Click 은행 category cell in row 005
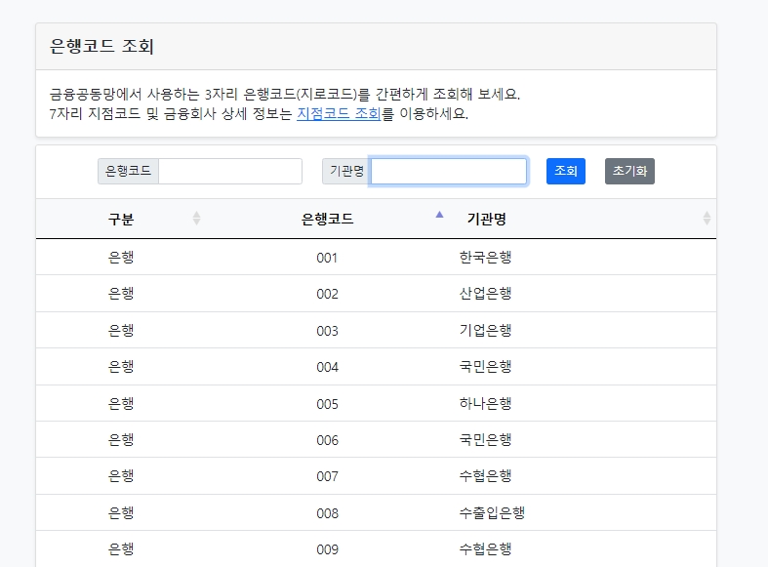The image size is (768, 567). tap(121, 404)
